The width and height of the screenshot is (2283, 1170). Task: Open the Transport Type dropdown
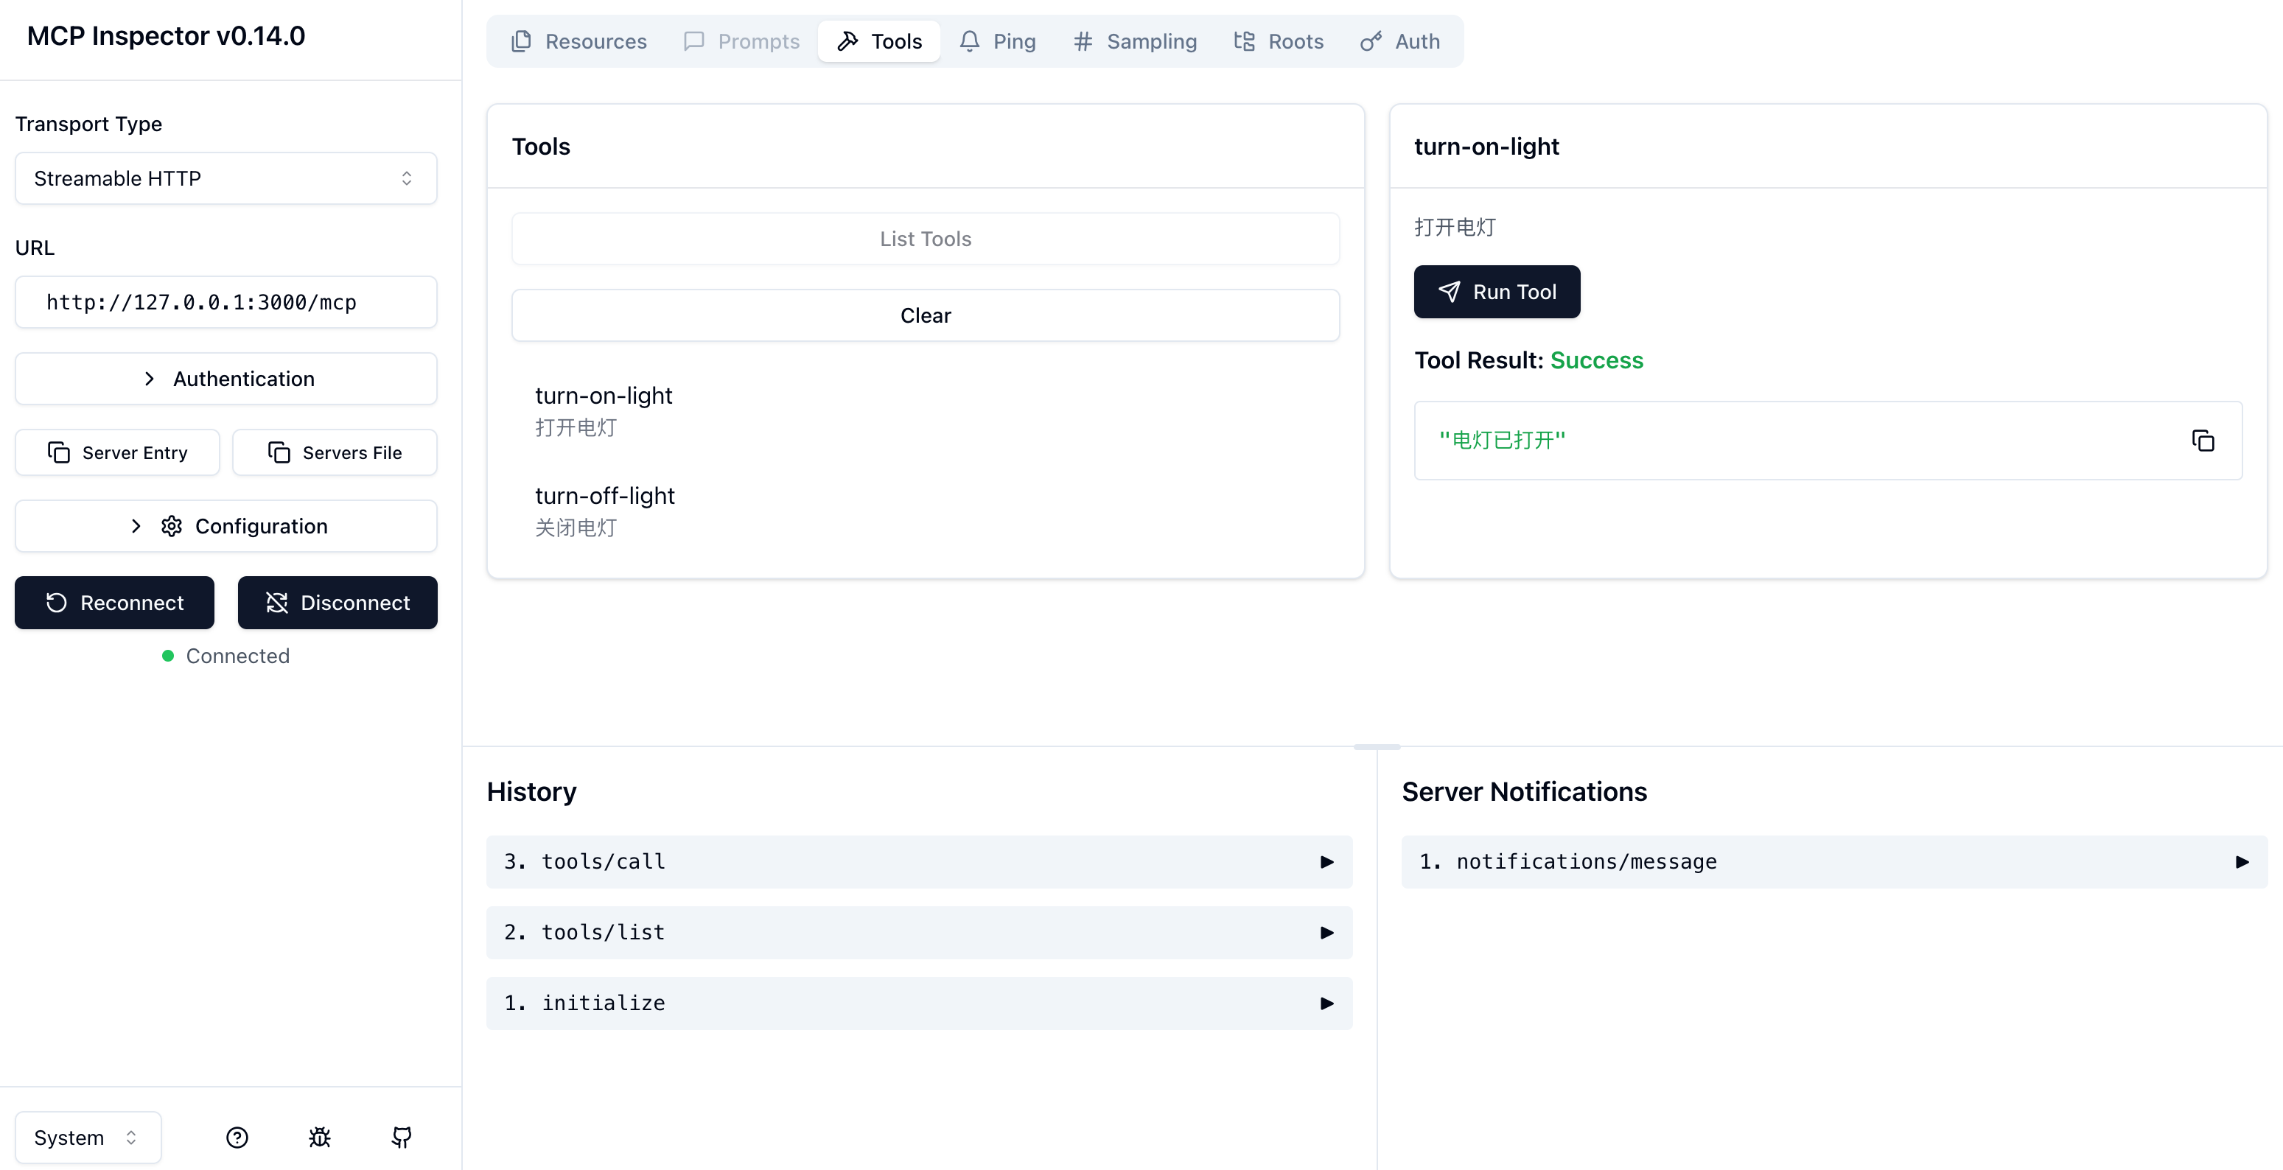click(226, 178)
